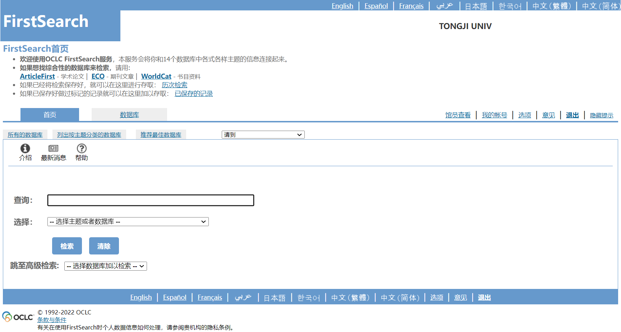Click the 帮助 help question-mark icon
The width and height of the screenshot is (621, 332).
(x=82, y=148)
